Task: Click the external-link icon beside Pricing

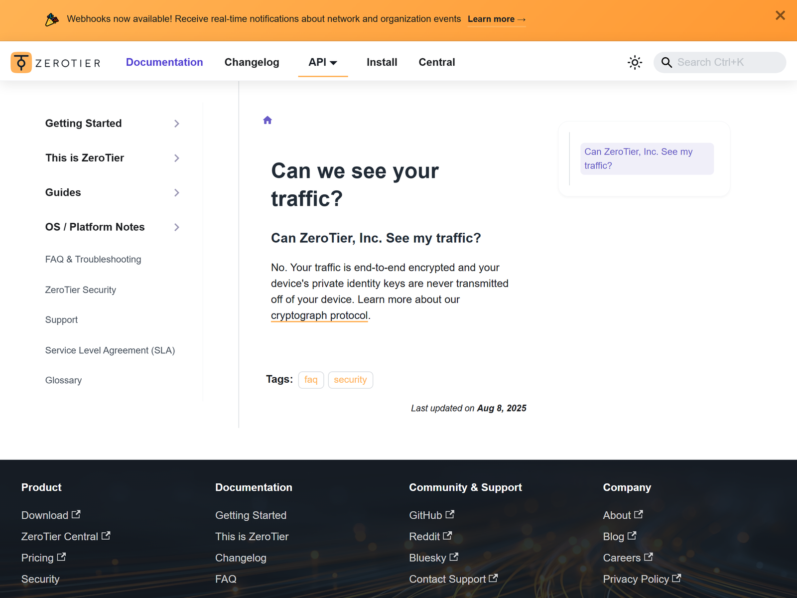Action: tap(61, 557)
